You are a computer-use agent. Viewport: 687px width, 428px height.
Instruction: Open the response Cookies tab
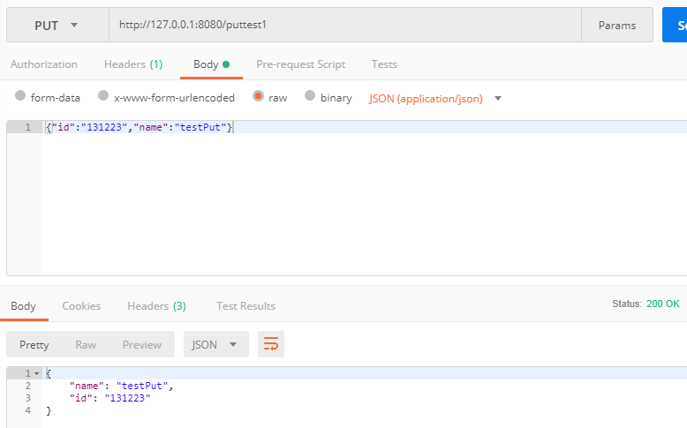(81, 305)
